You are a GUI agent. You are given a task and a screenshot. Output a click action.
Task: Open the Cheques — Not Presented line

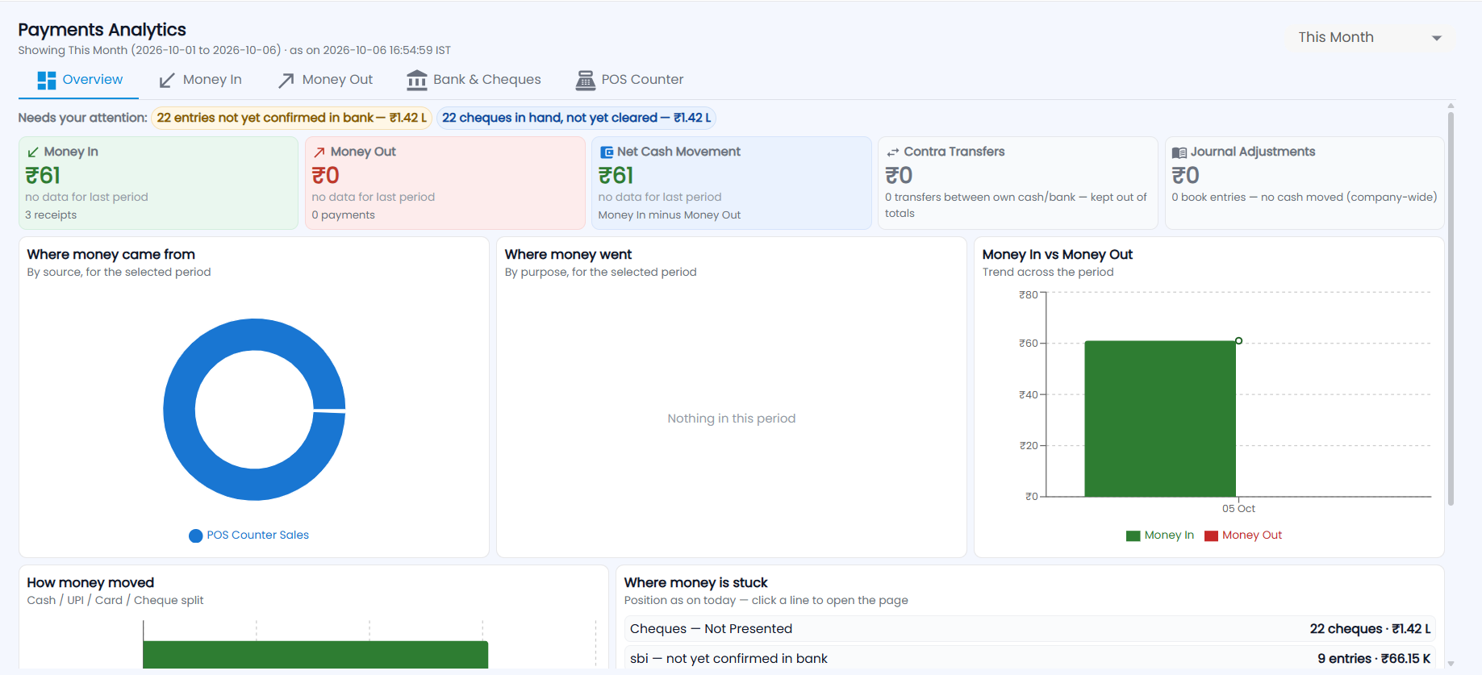point(1030,629)
